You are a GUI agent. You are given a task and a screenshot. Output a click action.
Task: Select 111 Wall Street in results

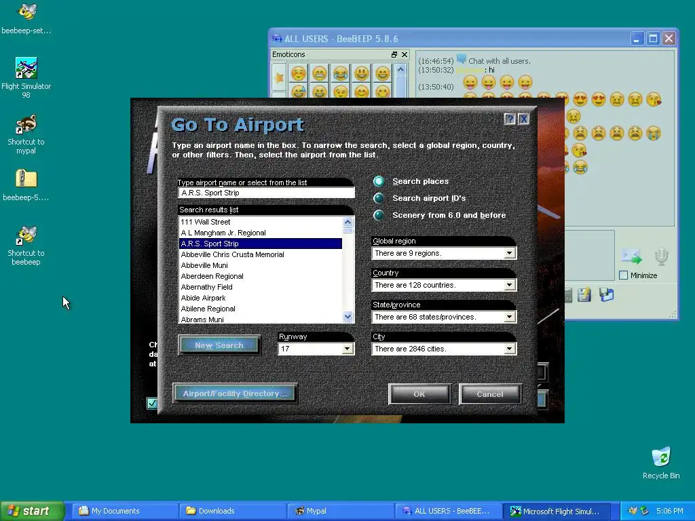coord(261,222)
